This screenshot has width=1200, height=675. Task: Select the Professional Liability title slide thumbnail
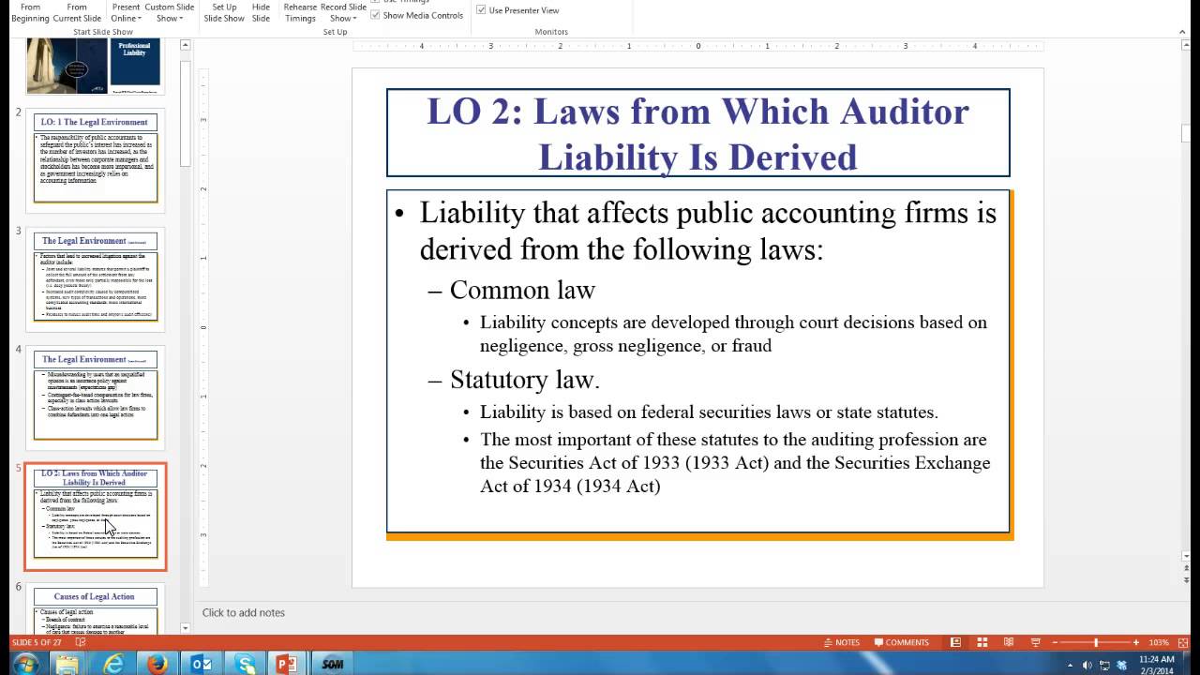tap(95, 66)
